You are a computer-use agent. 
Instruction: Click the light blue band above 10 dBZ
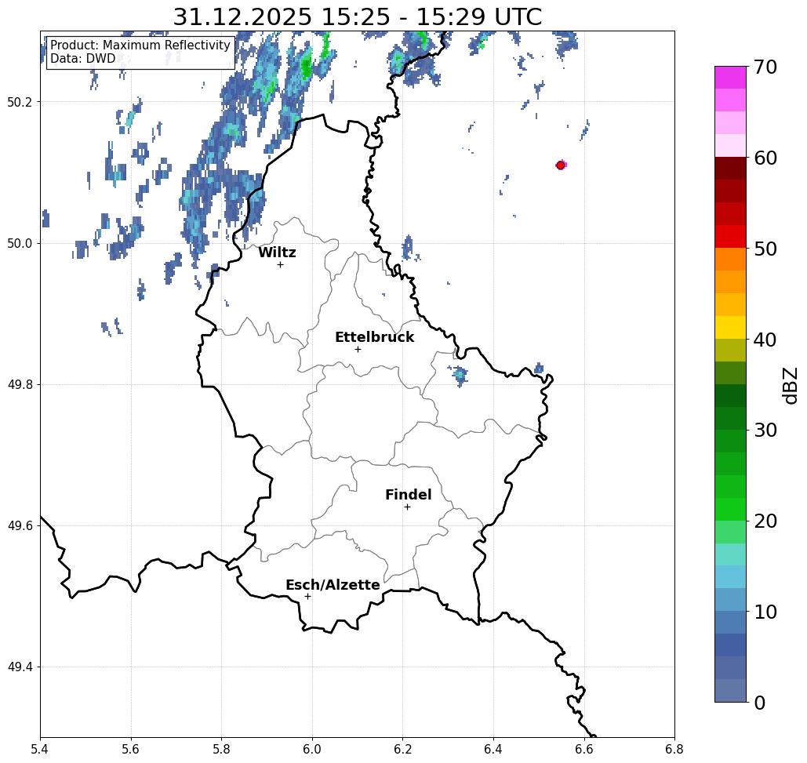click(x=730, y=599)
